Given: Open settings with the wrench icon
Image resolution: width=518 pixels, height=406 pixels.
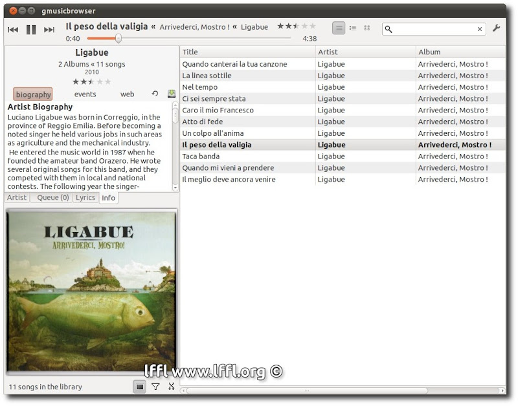Looking at the screenshot, I should [x=496, y=28].
